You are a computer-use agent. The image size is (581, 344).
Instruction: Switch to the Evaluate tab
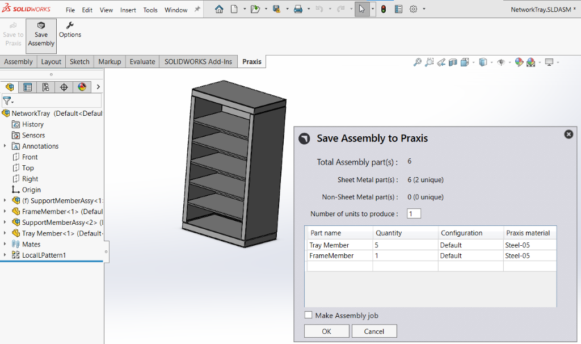tap(142, 62)
